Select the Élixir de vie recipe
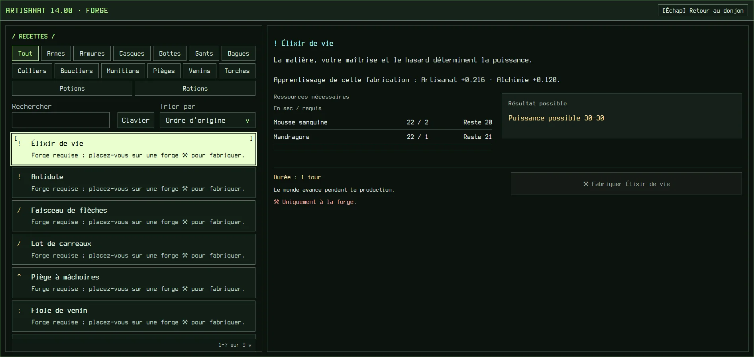754x357 pixels. click(x=134, y=149)
